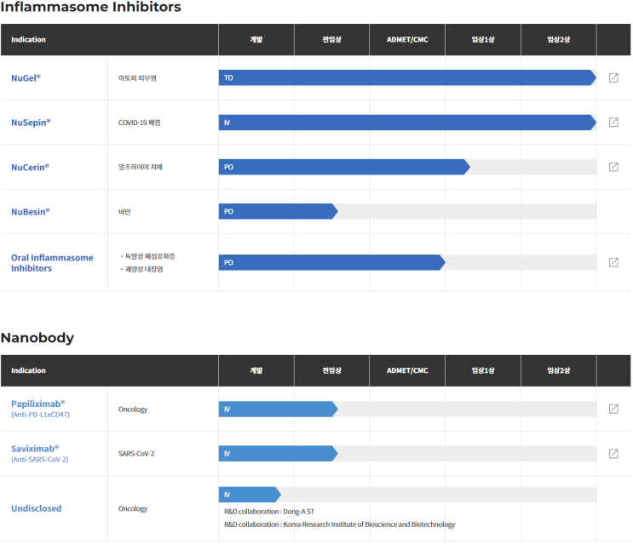Open external link icon for NuCerin row
Image resolution: width=633 pixels, height=544 pixels.
(613, 167)
